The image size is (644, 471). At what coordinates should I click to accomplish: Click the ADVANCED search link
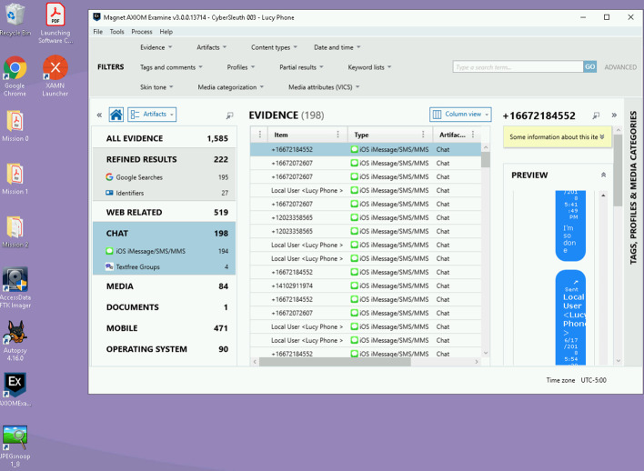[x=620, y=67]
